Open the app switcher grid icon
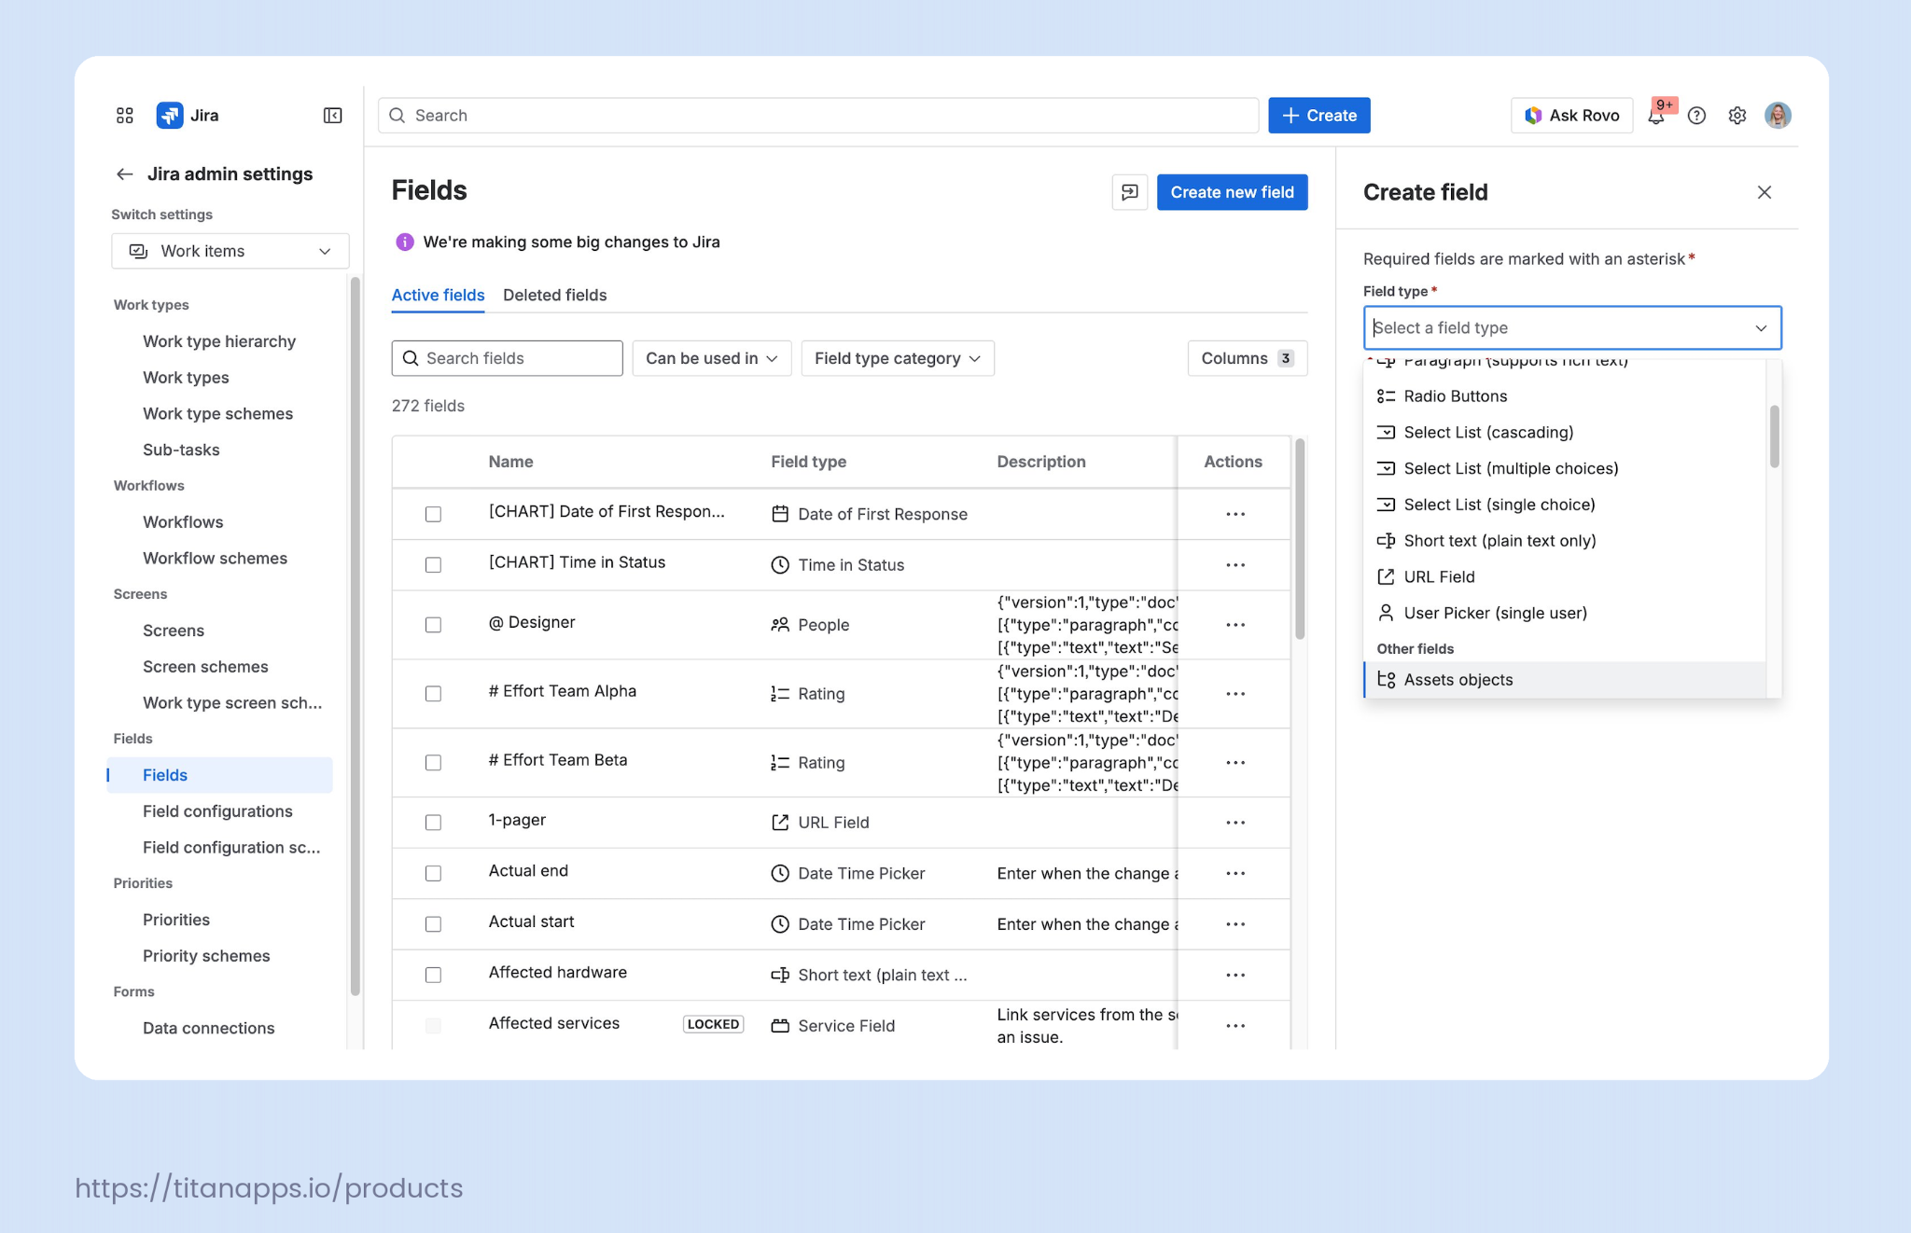 pyautogui.click(x=124, y=116)
